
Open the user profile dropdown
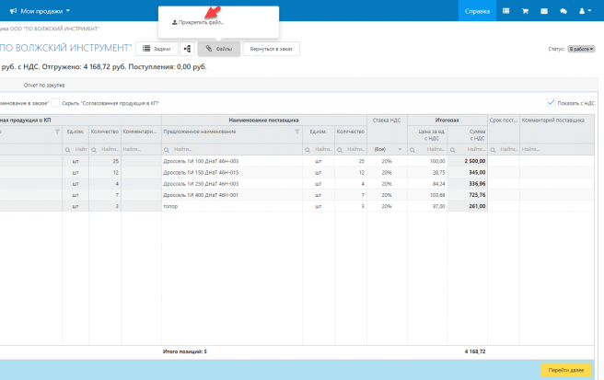[585, 11]
